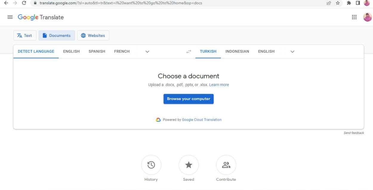Open Saved translations star
373x190 pixels.
point(189,165)
